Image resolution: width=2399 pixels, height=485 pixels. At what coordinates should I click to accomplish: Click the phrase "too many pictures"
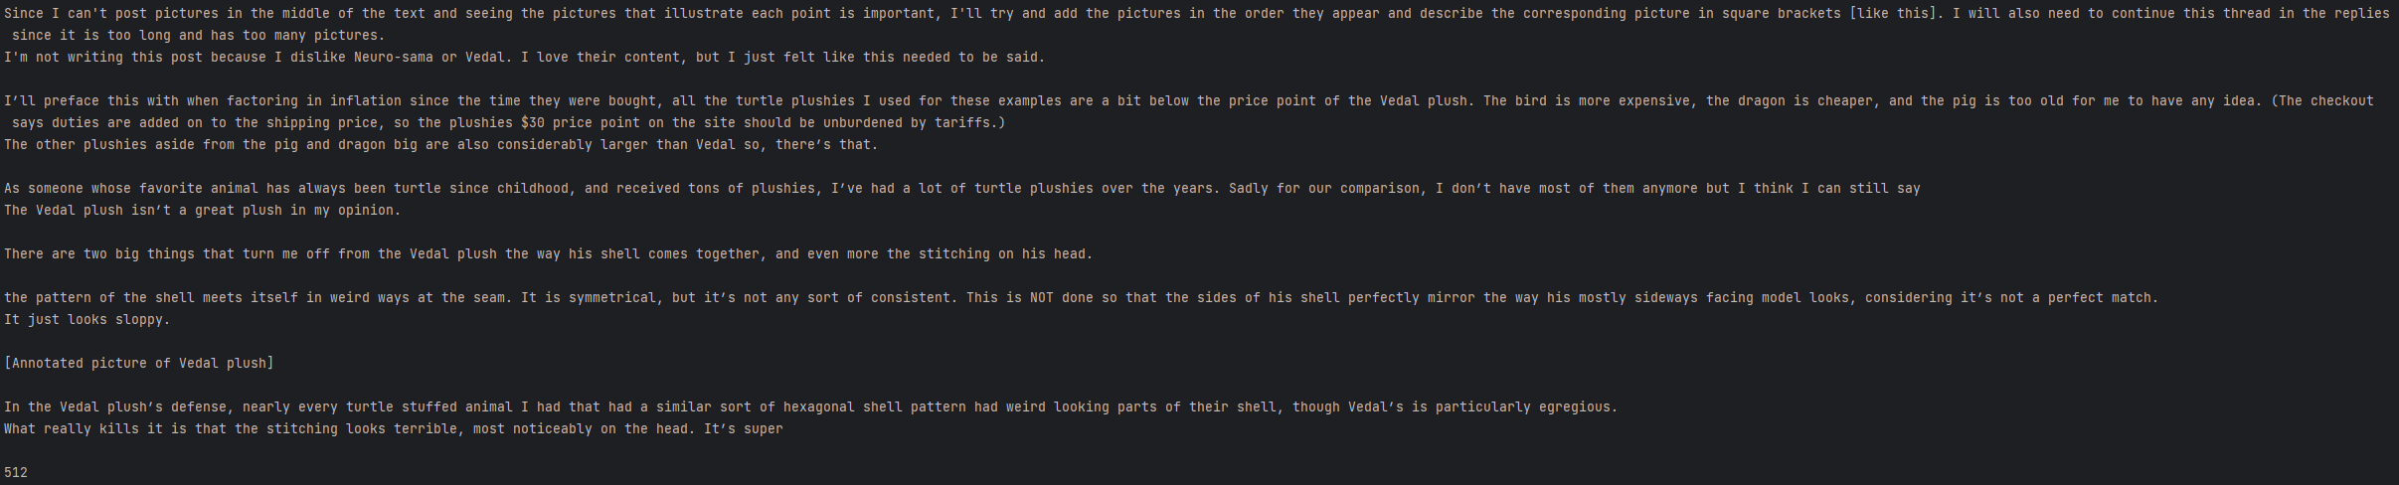click(310, 36)
